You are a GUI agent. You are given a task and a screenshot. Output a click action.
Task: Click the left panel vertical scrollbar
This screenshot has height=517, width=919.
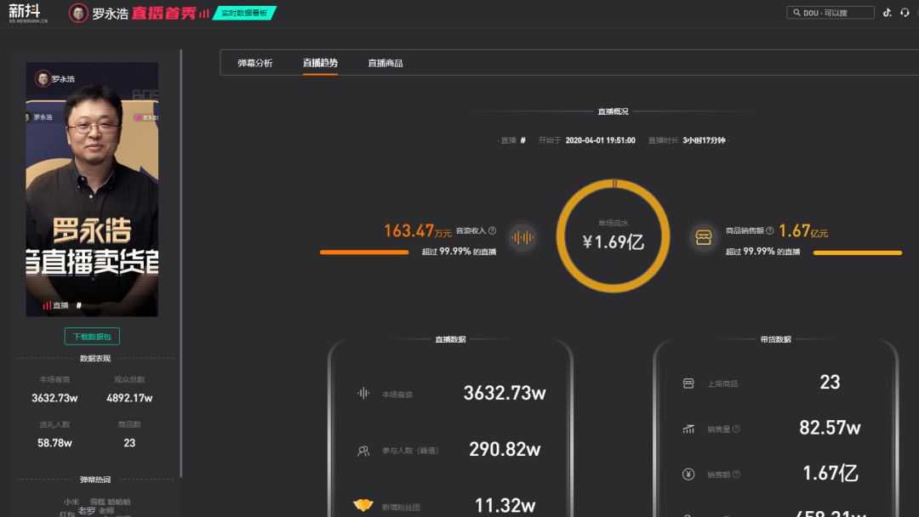coord(181,264)
